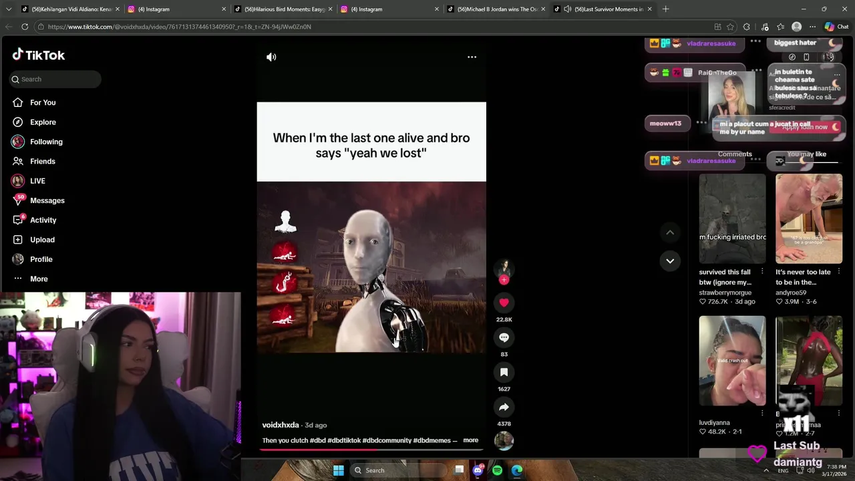
Task: Close the Hilarious Bird Moments tab
Action: (330, 9)
